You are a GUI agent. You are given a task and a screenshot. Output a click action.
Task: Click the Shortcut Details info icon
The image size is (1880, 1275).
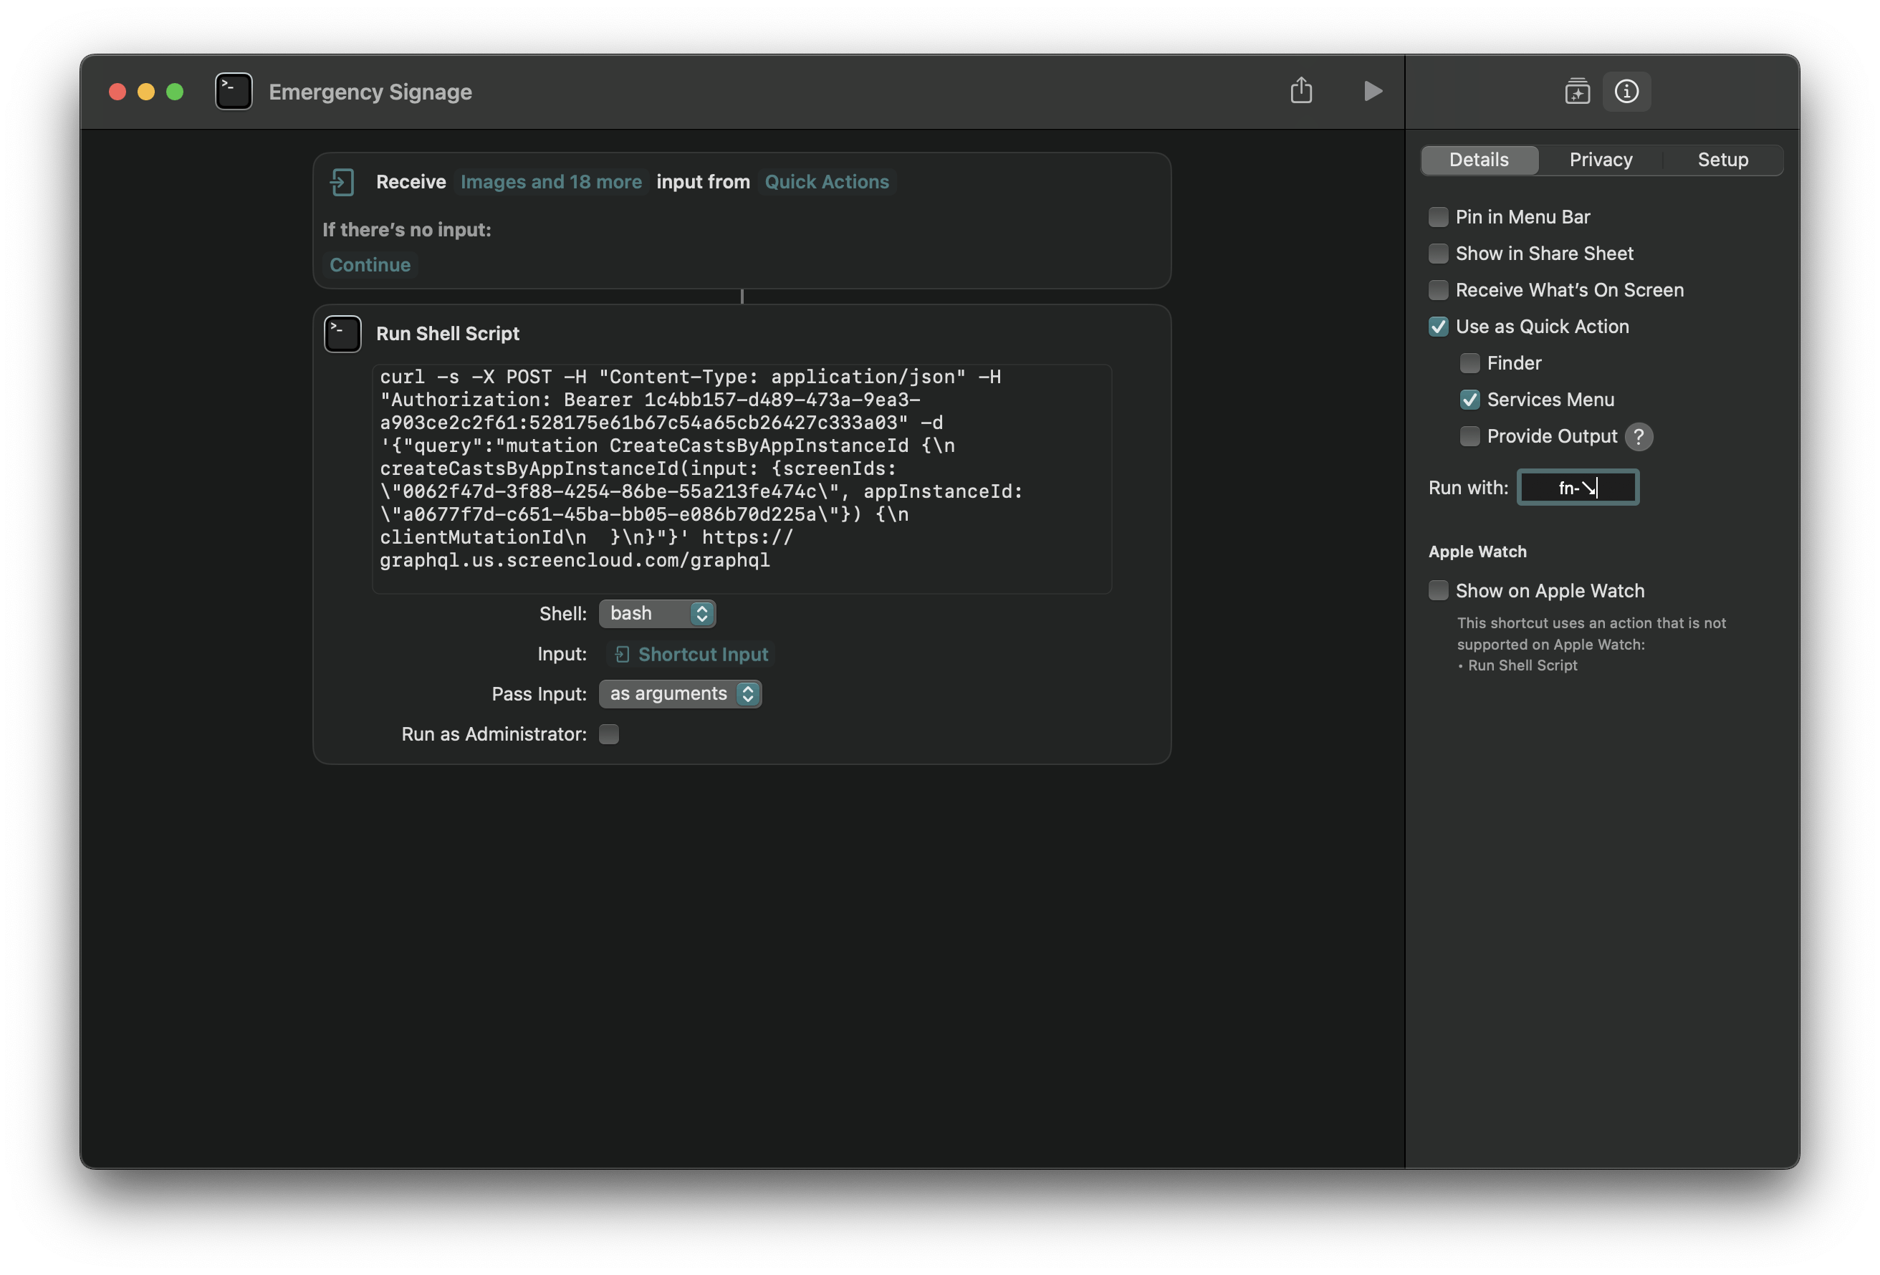pyautogui.click(x=1626, y=92)
